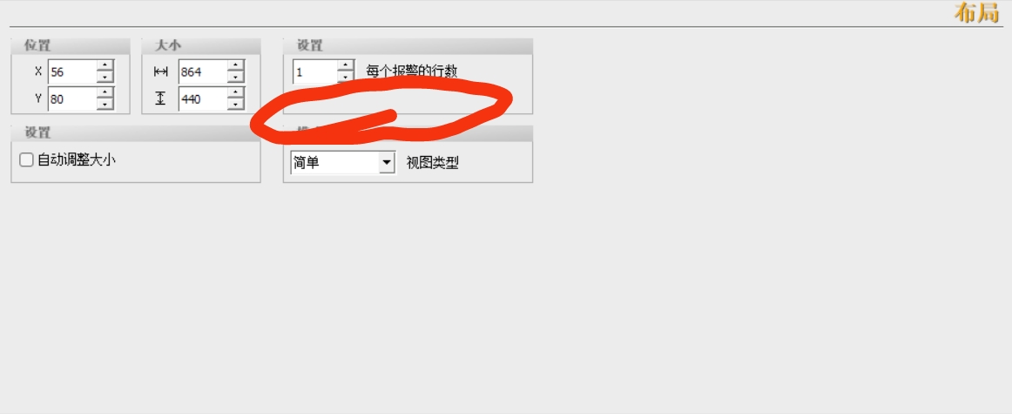
Task: Focus the rows-per-alarm field showing 1
Action: click(x=315, y=71)
